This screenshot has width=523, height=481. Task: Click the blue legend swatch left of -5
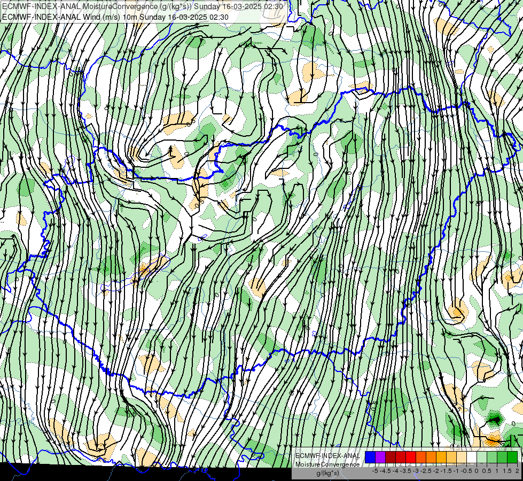pos(370,457)
